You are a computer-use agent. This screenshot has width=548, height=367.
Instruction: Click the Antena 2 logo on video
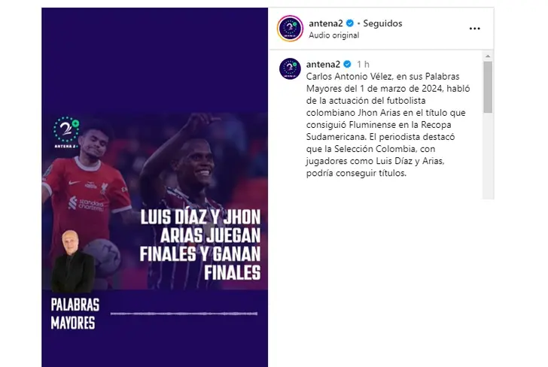(x=66, y=132)
